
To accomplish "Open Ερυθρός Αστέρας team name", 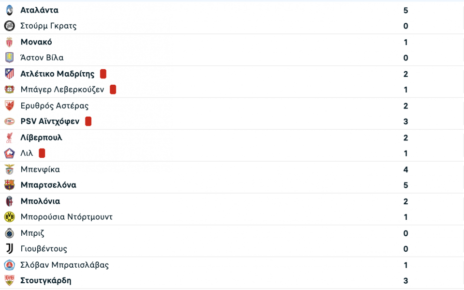I will (54, 106).
